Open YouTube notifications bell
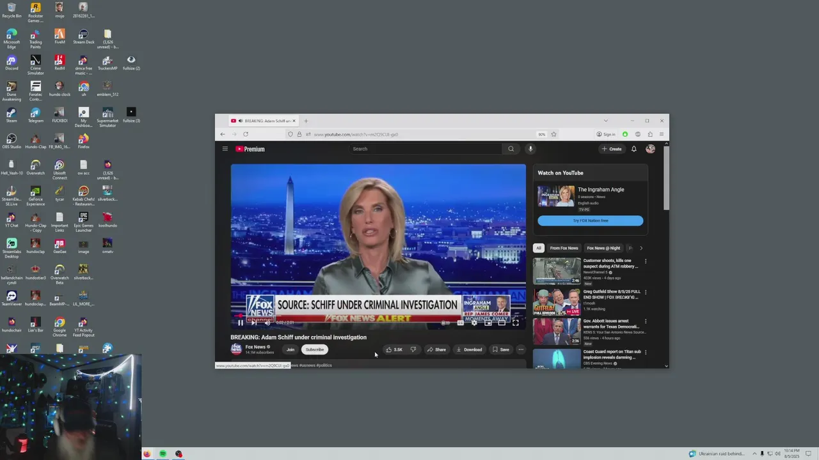 tap(634, 149)
